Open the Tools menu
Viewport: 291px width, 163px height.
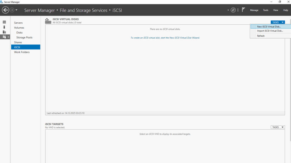[x=266, y=10]
